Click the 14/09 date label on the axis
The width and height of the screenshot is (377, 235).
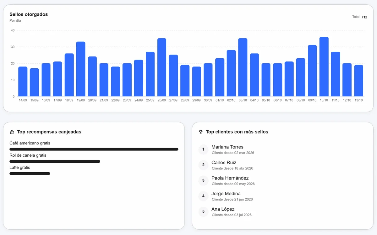[x=23, y=100]
